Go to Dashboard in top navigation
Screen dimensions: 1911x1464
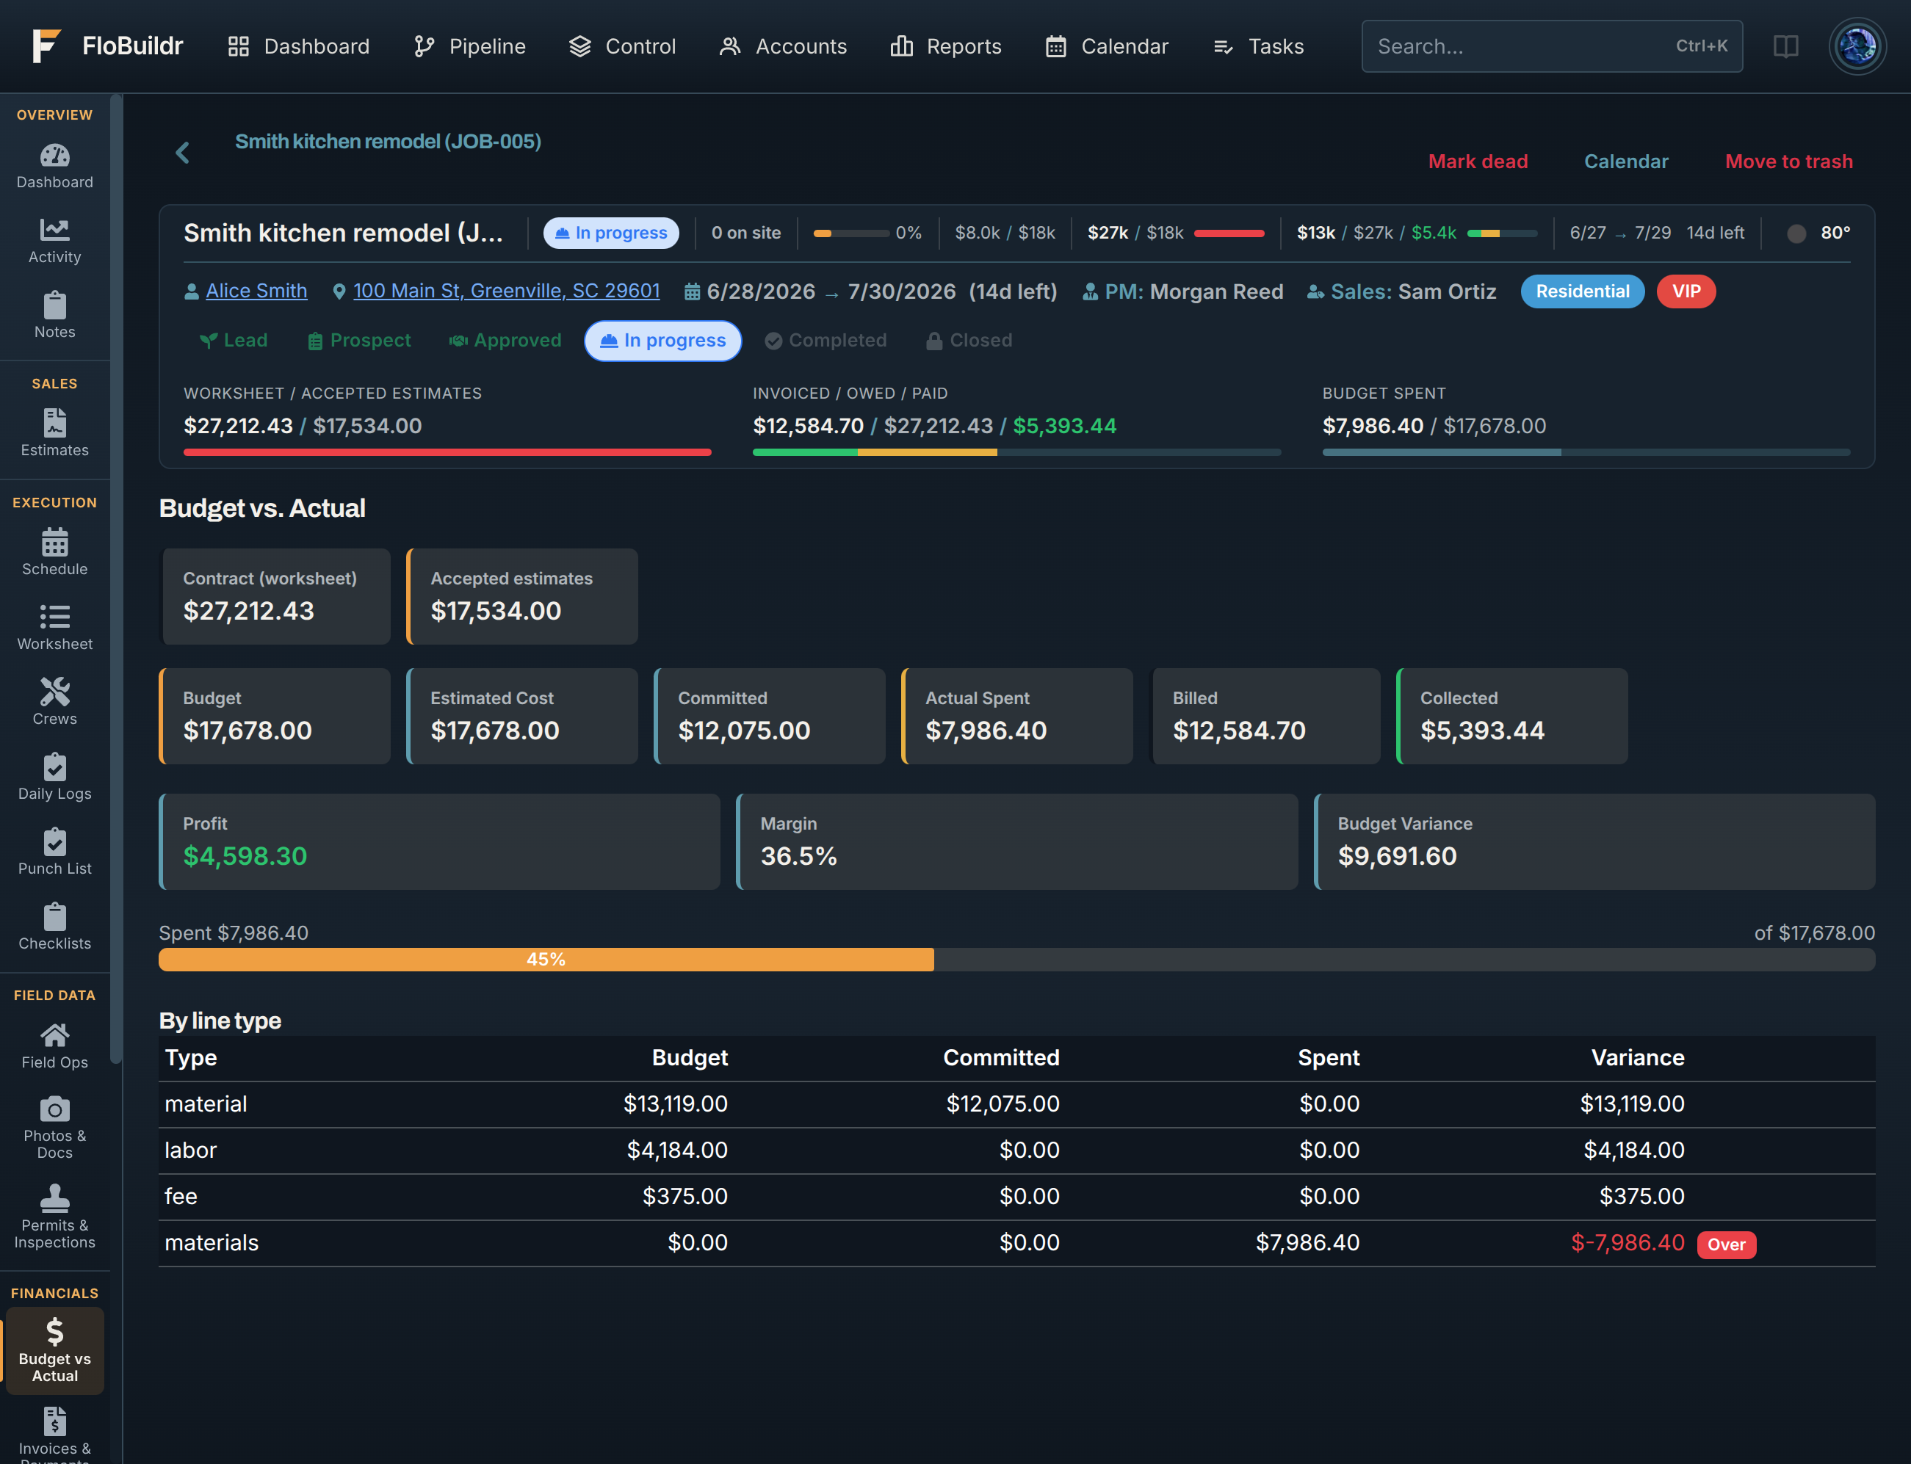[298, 46]
